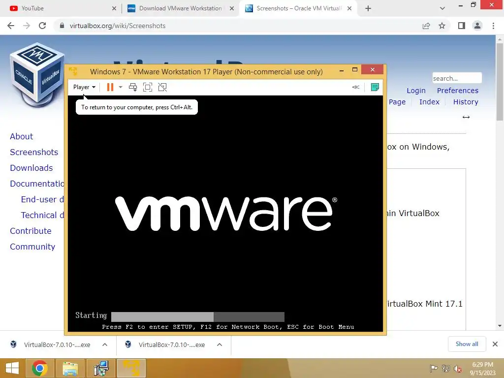Select the Screenshots – Oracle VM VirtualBox tab
The image size is (504, 378).
299,8
